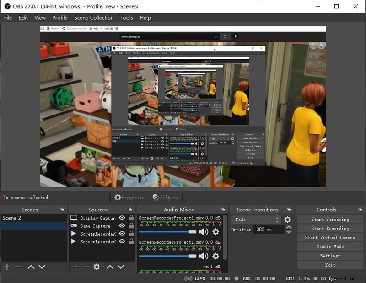Open Properties for the selected source

tap(133, 197)
